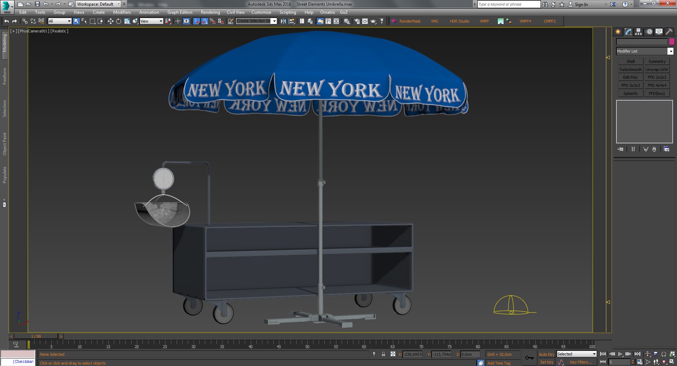This screenshot has width=677, height=366.
Task: Toggle the 3D Snaps button
Action: (197, 21)
